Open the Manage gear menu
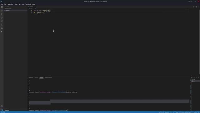 [2, 110]
